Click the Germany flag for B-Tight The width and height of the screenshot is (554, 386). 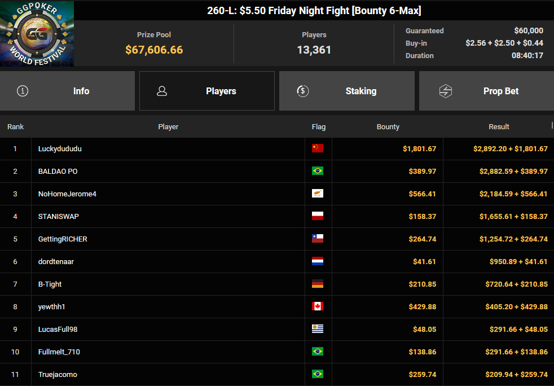[318, 284]
